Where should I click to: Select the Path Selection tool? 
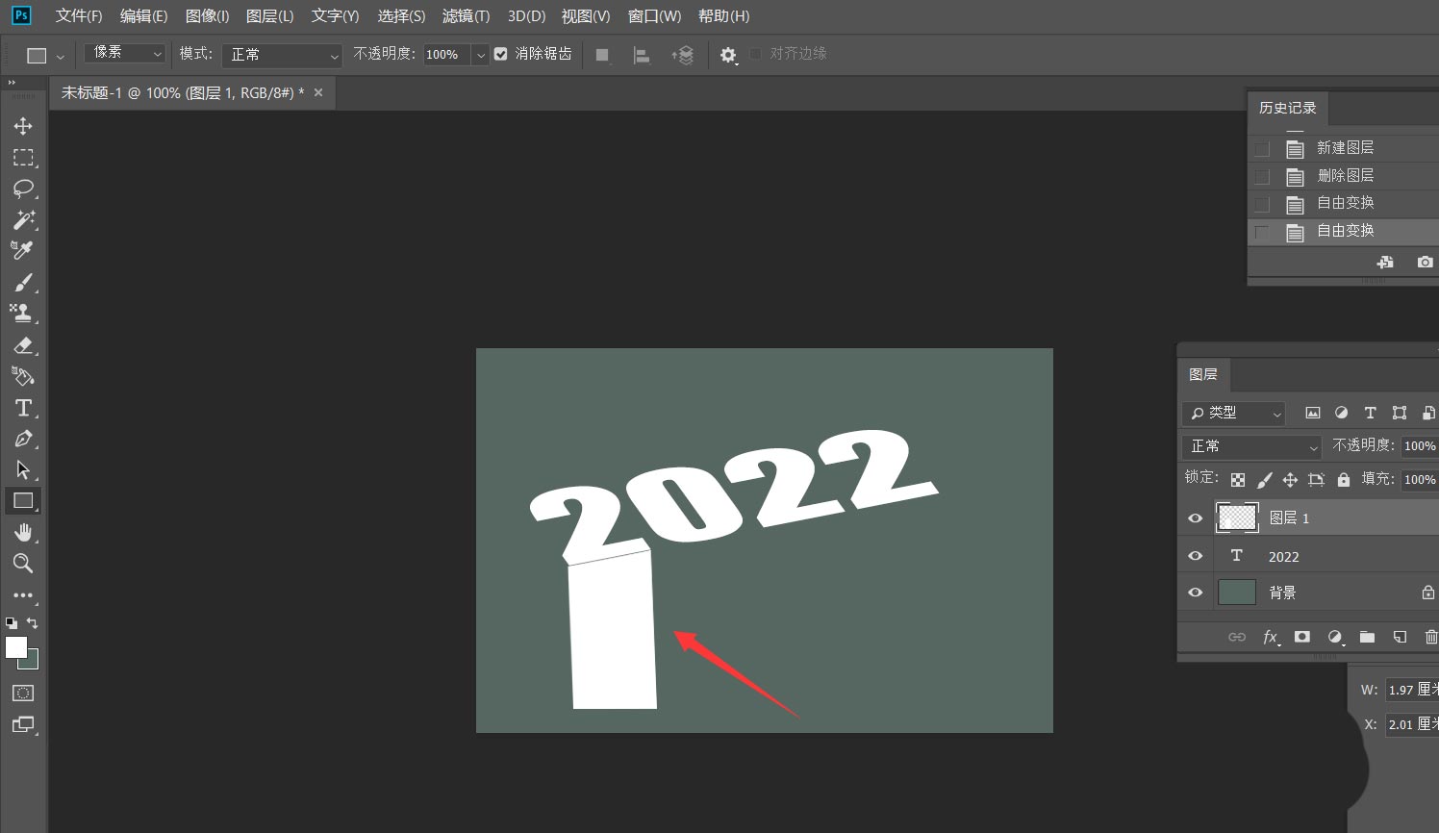tap(23, 469)
